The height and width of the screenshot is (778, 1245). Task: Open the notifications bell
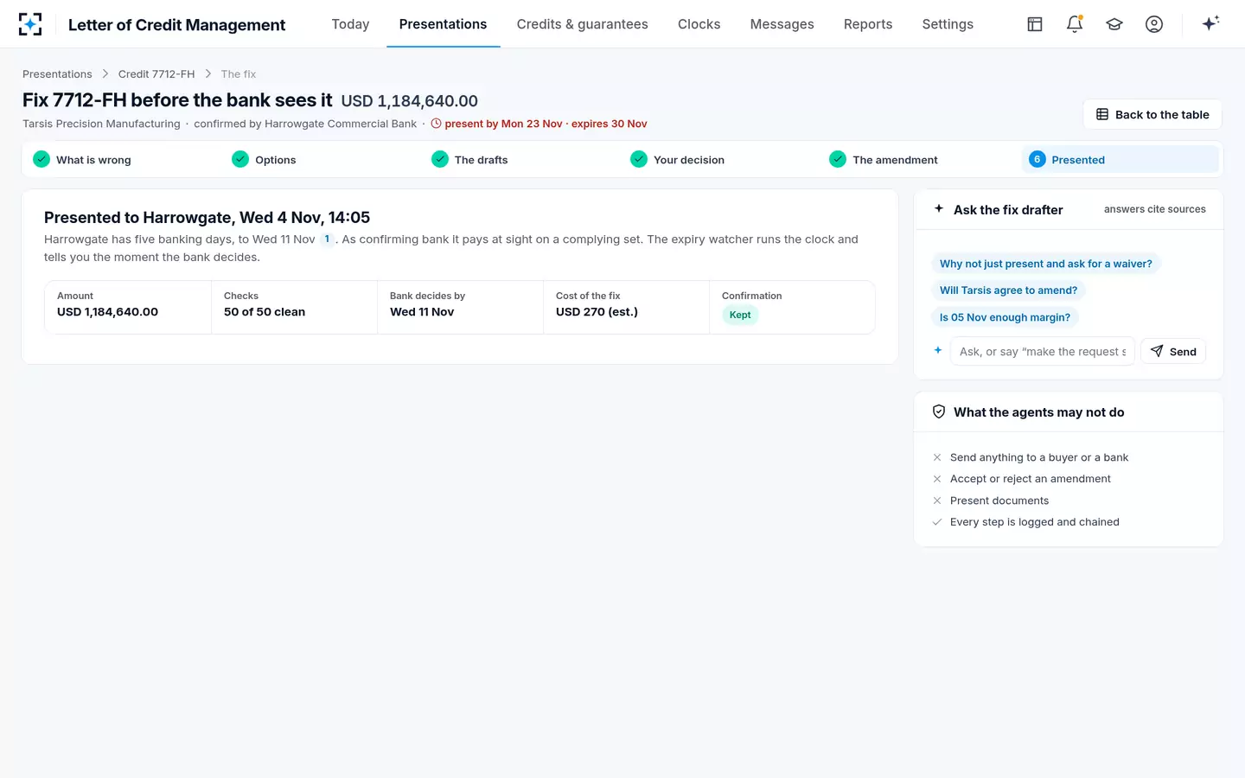(1075, 24)
